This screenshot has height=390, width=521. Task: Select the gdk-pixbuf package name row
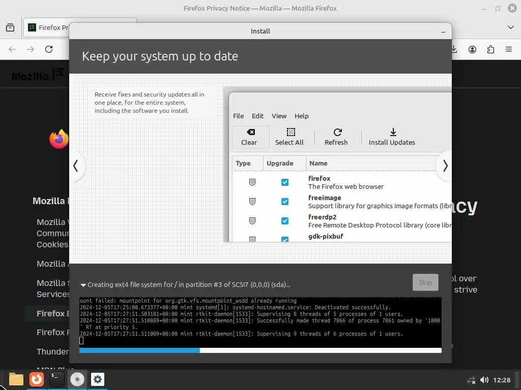pos(341,237)
